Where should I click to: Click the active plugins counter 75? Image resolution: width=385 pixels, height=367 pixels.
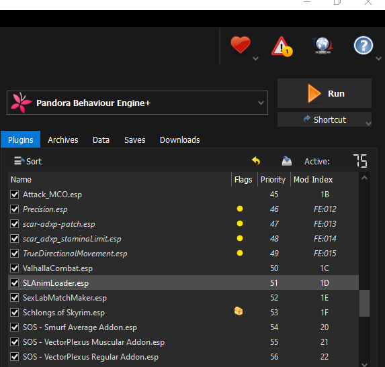pos(360,161)
